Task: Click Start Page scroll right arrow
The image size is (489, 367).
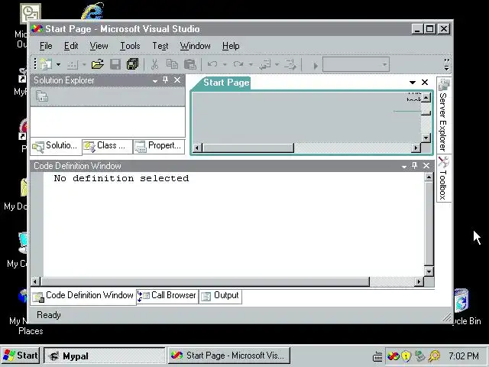Action: [x=416, y=148]
